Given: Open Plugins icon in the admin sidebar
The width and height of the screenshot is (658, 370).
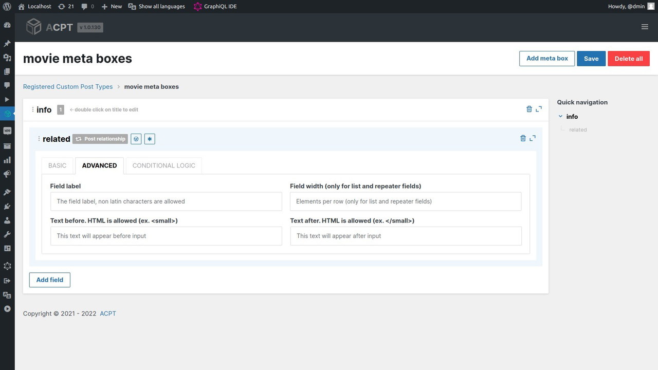Looking at the screenshot, I should [7, 206].
